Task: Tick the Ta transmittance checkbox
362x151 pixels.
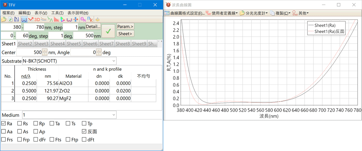Action: pos(52,123)
